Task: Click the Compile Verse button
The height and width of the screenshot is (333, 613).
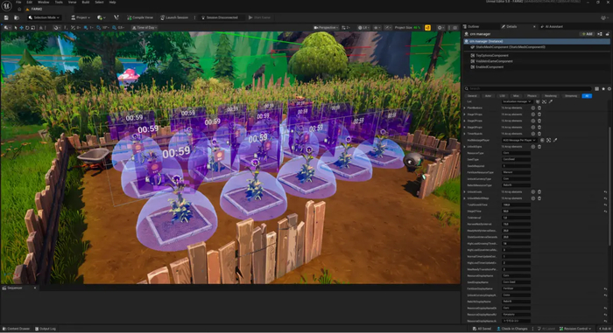Action: tap(140, 17)
